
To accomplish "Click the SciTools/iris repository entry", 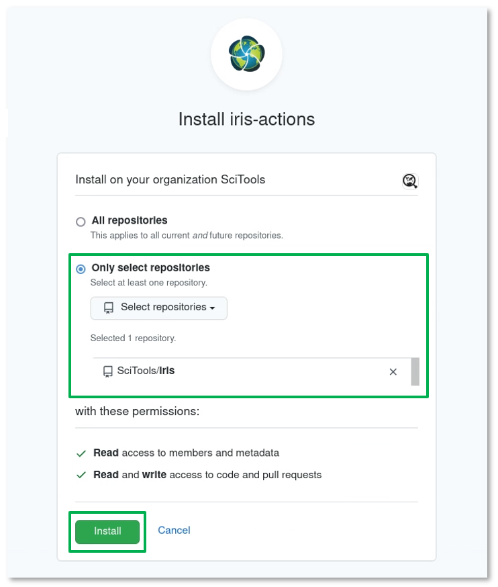I will point(146,371).
